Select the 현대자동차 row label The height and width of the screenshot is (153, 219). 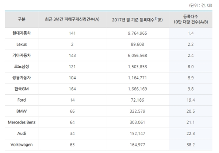[22, 33]
